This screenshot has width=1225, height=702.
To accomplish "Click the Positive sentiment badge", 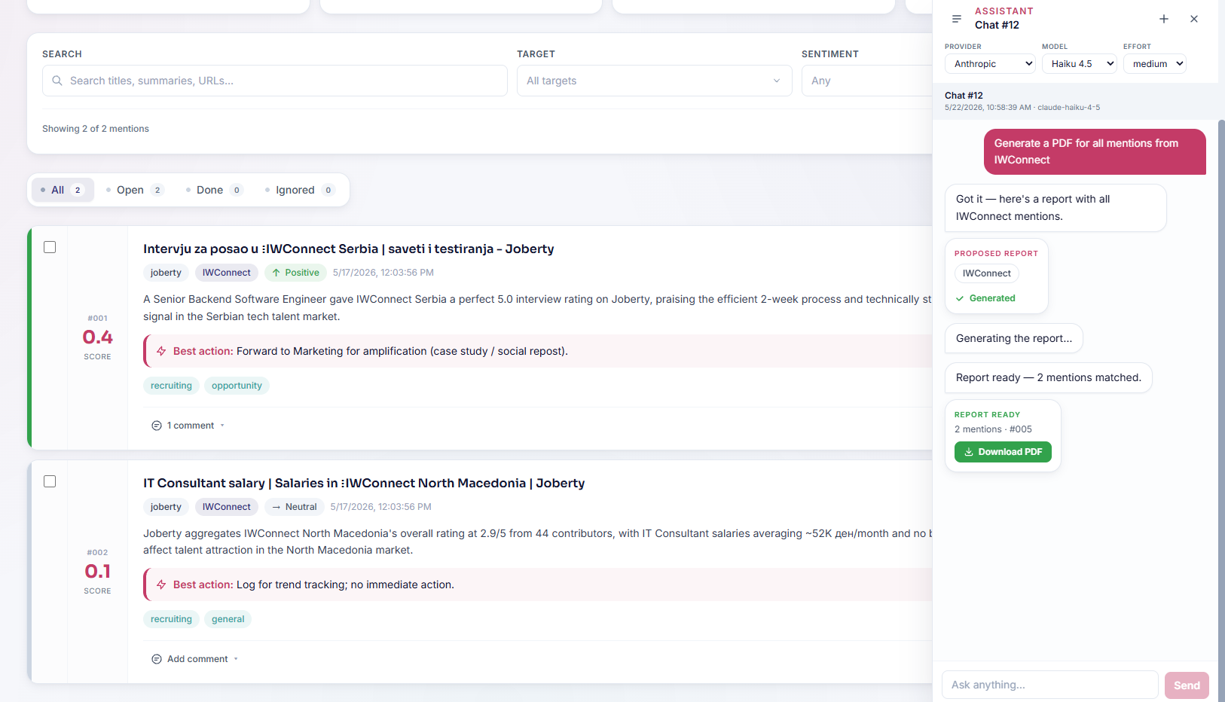I will [x=295, y=273].
